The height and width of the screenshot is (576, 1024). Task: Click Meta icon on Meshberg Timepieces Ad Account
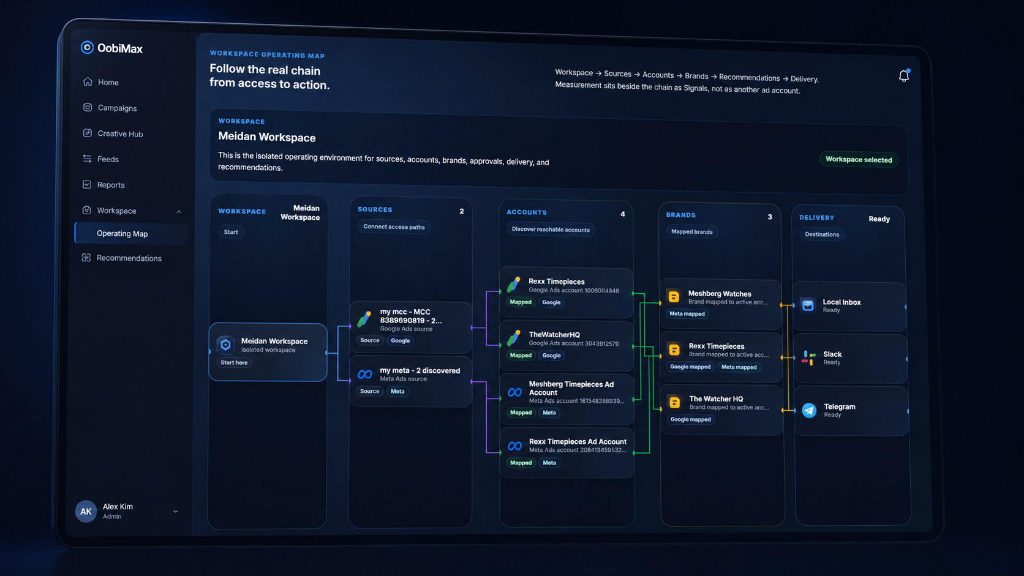tap(514, 392)
